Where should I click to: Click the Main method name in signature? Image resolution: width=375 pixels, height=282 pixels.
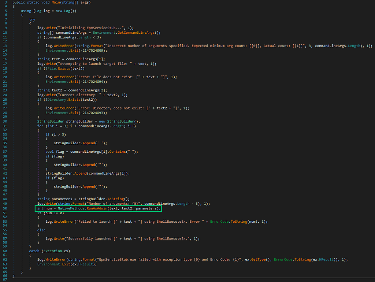56,3
